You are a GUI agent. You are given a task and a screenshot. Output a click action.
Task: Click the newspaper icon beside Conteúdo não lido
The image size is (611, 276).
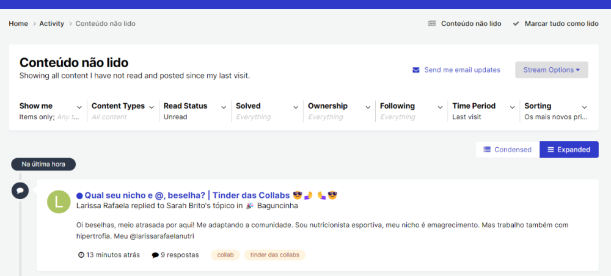point(432,24)
